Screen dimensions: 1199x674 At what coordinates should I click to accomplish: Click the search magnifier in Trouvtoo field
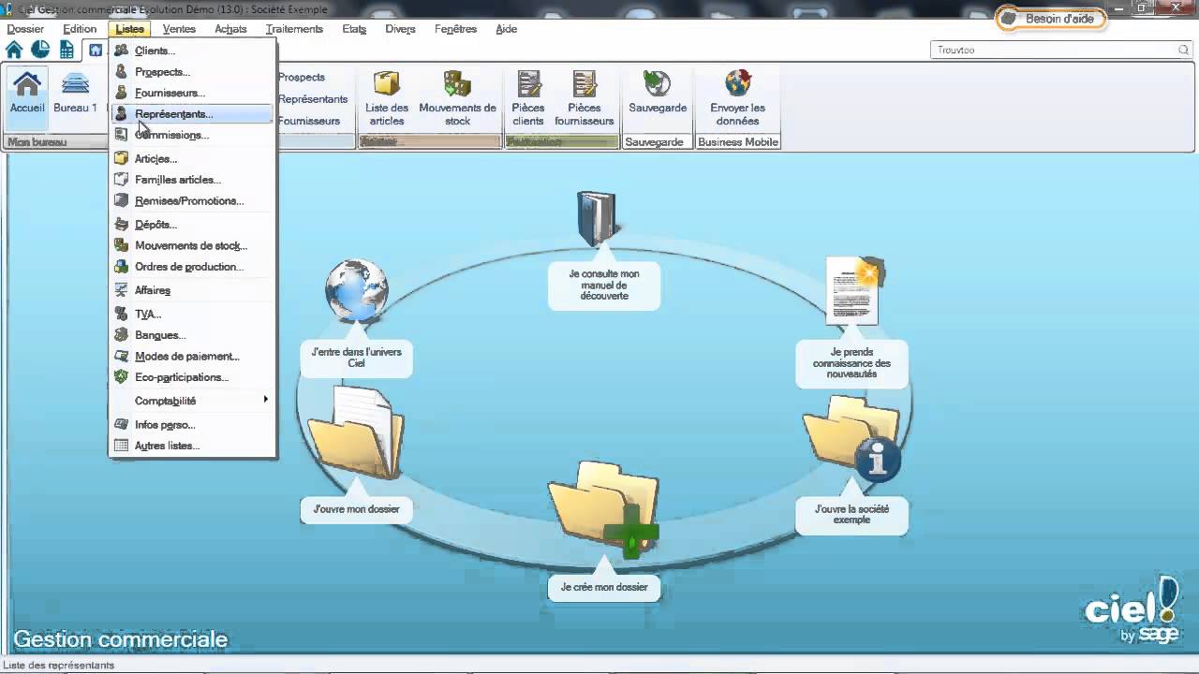[x=1184, y=50]
